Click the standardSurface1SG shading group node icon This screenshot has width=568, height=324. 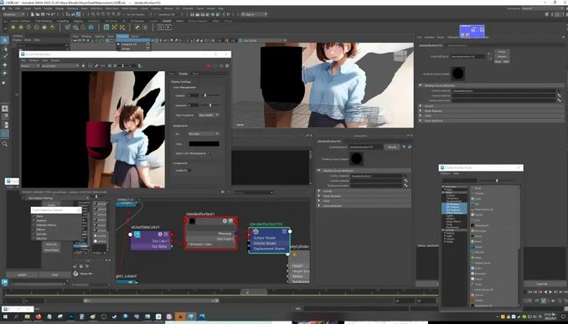[x=256, y=231]
